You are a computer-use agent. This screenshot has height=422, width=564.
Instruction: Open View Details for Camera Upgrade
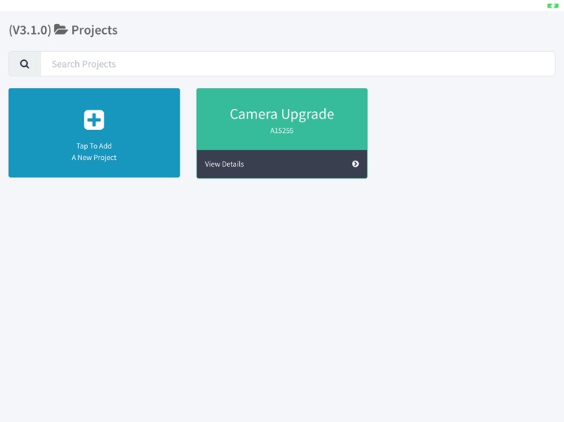click(x=282, y=164)
